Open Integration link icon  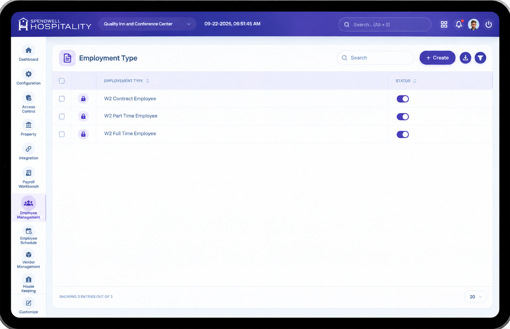click(x=28, y=149)
